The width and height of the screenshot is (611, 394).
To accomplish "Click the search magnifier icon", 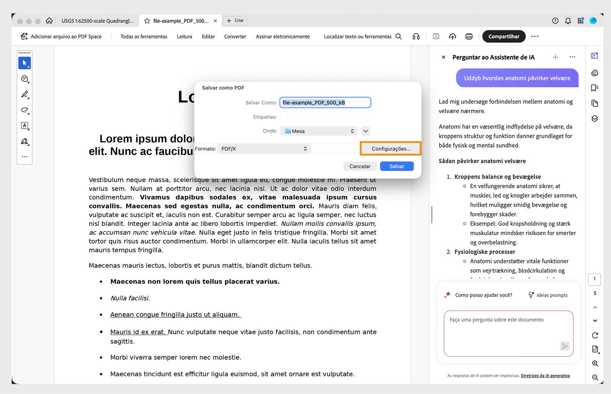I will pos(399,37).
